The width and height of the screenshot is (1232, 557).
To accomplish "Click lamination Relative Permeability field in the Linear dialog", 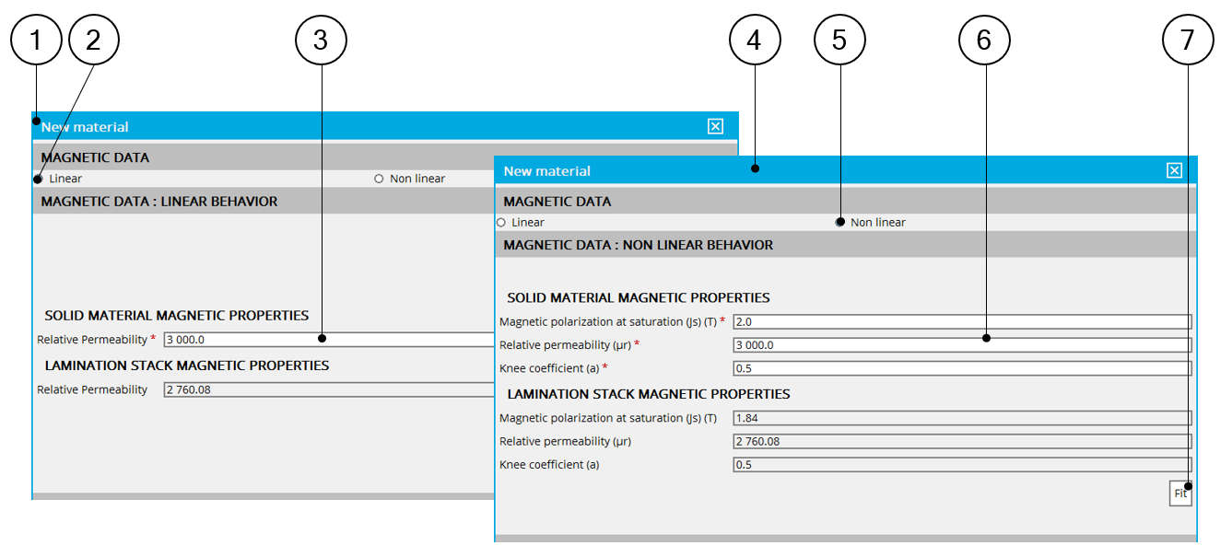I will click(328, 389).
